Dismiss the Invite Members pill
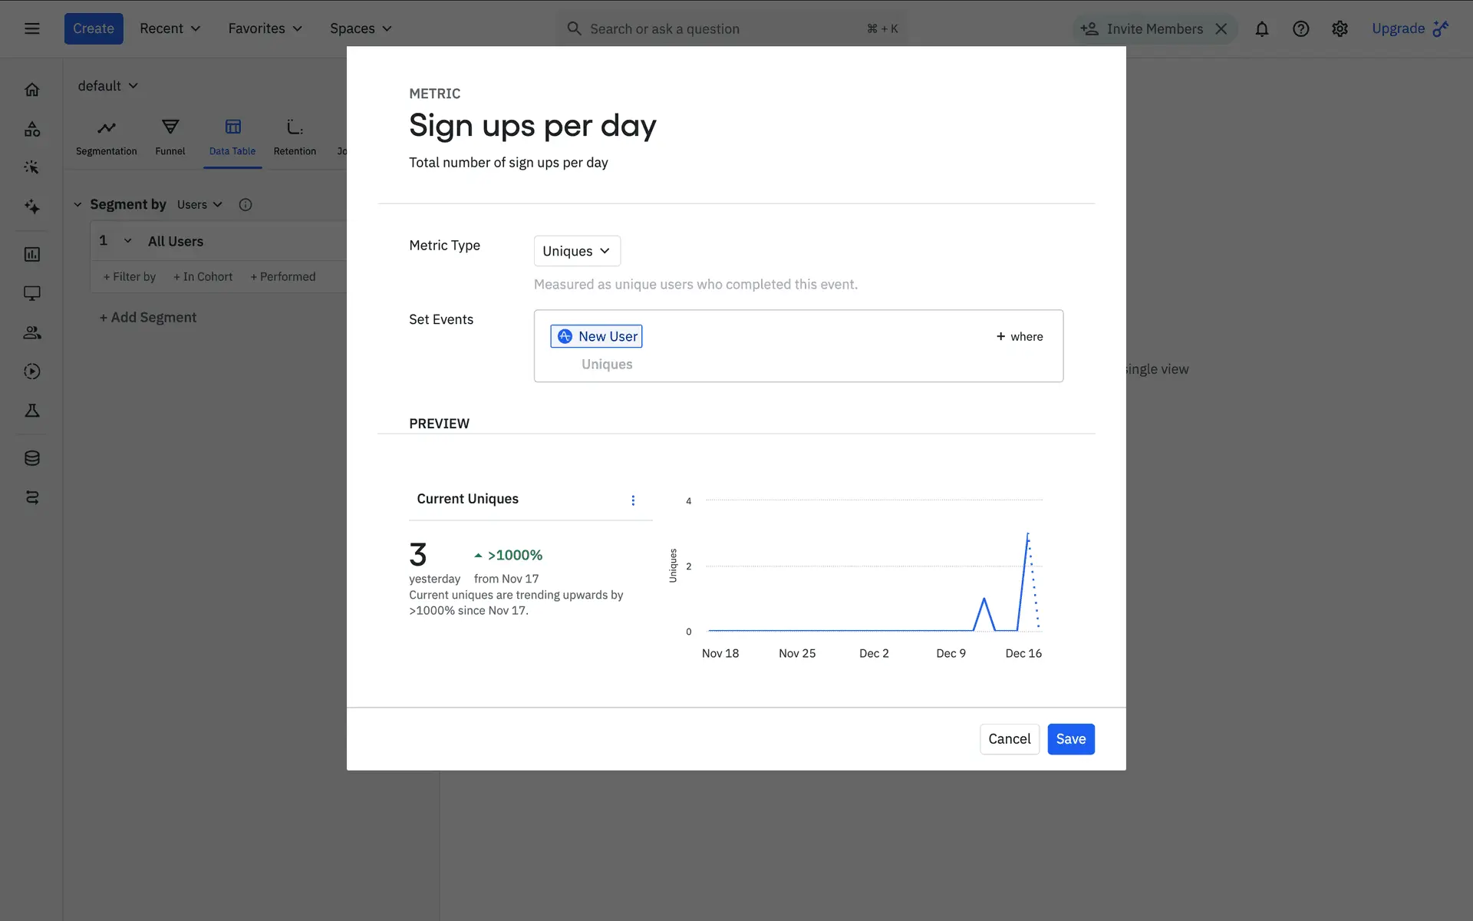 pyautogui.click(x=1221, y=29)
